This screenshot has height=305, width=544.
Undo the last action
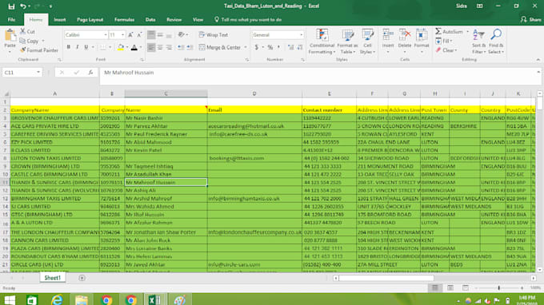click(23, 6)
